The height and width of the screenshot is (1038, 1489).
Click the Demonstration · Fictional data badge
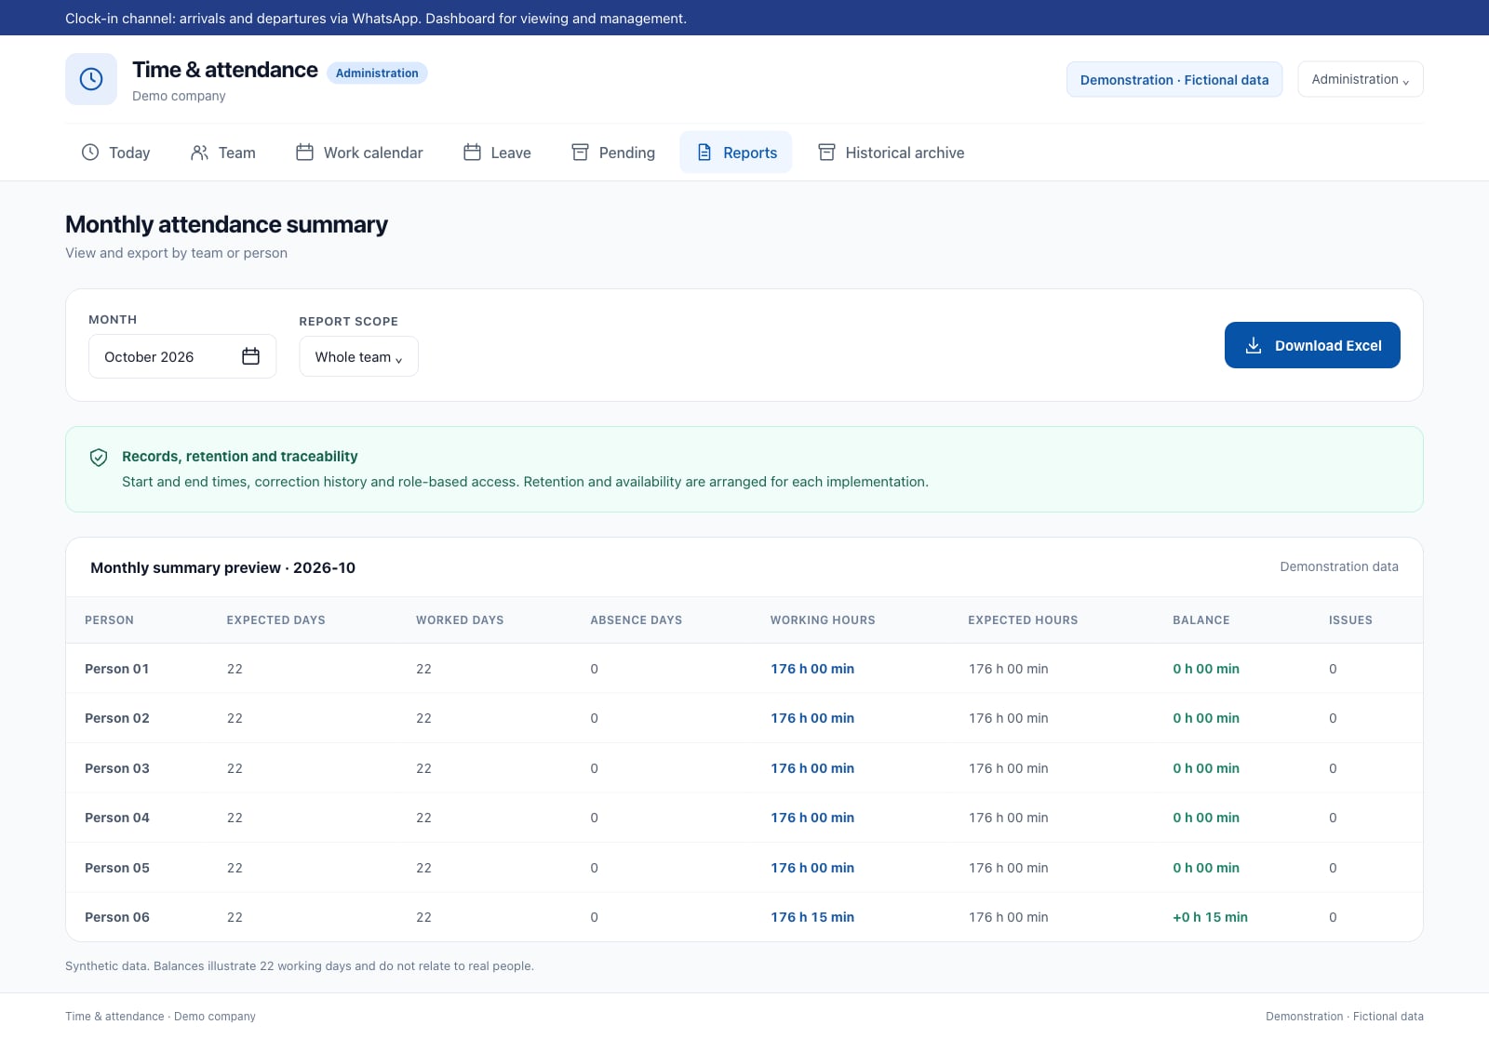(x=1174, y=79)
